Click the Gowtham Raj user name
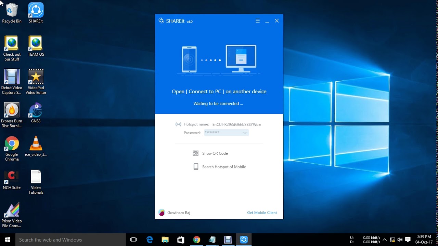 click(x=179, y=213)
